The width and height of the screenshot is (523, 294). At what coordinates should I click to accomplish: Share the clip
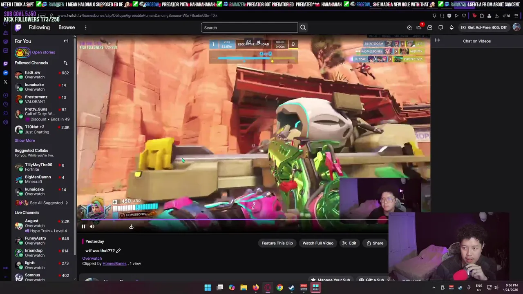click(x=375, y=243)
